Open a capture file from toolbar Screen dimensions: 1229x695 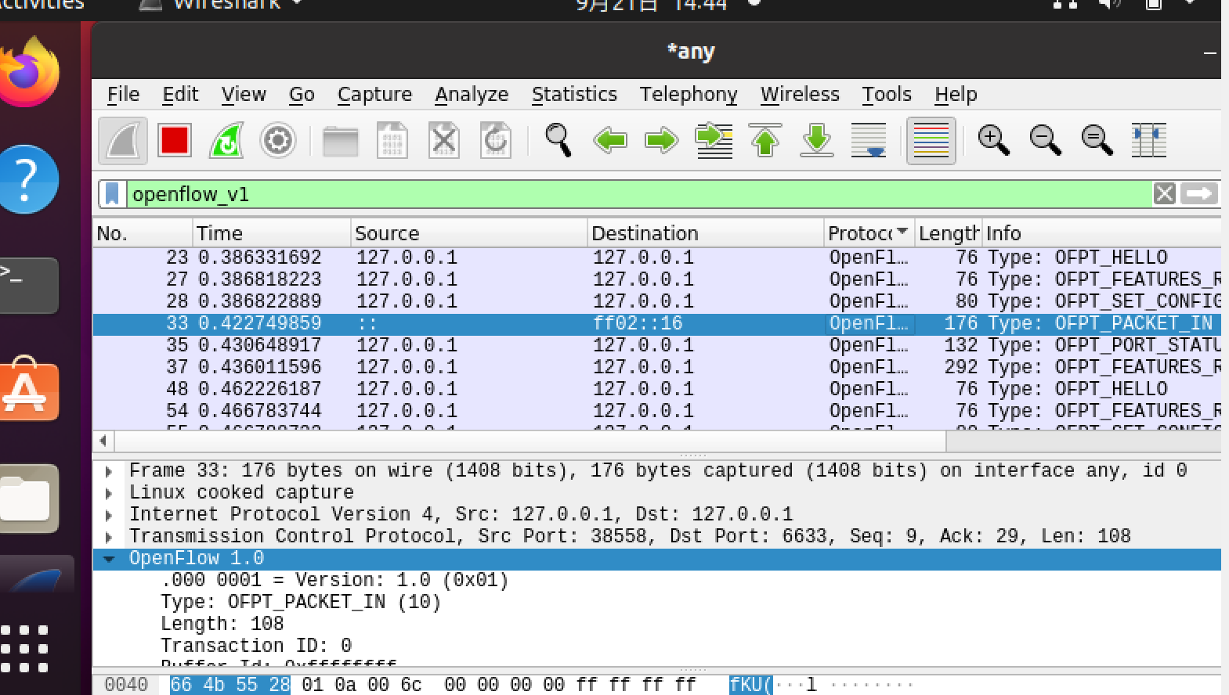[340, 141]
